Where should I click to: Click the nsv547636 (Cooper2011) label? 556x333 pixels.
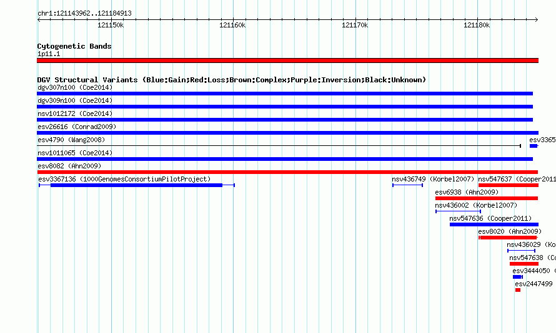pos(490,218)
